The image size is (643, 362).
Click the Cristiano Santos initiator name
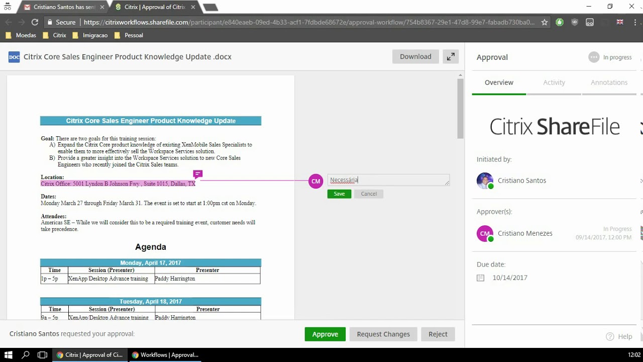[x=522, y=180]
